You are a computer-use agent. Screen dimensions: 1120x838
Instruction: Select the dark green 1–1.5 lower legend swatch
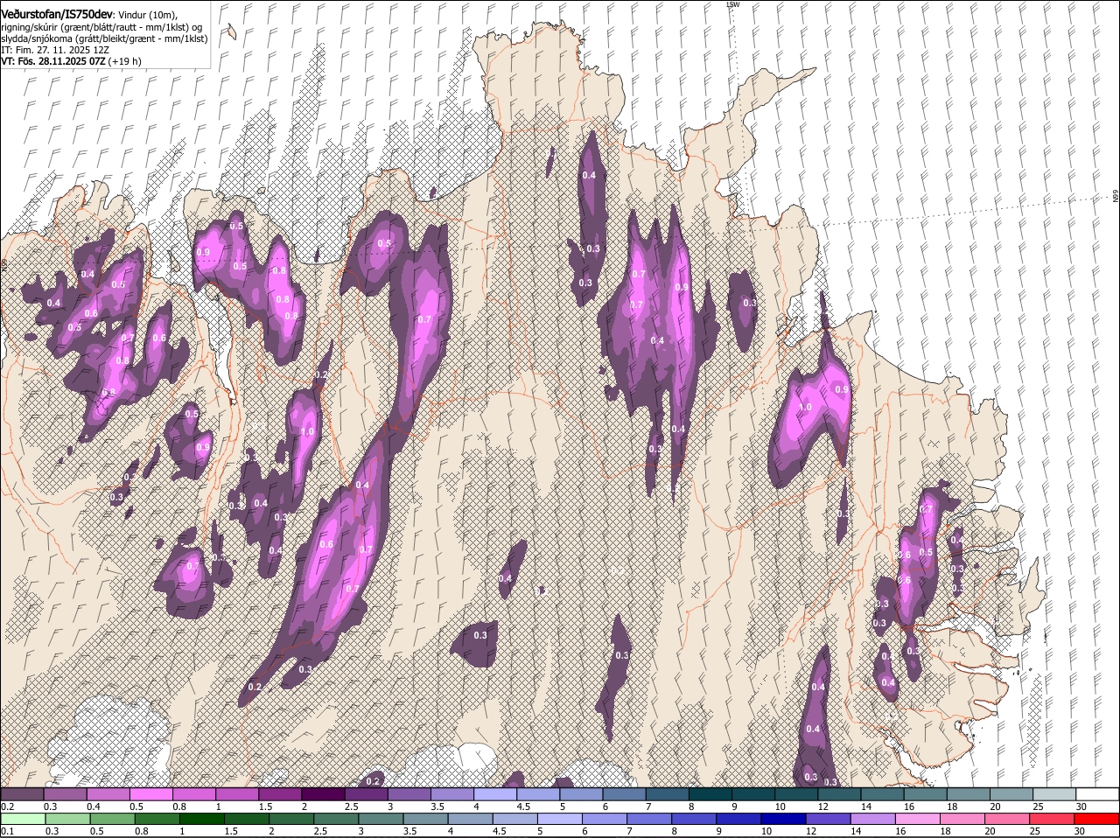point(202,819)
